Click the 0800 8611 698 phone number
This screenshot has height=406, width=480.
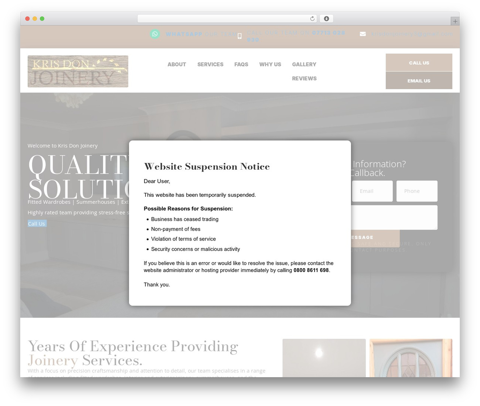click(311, 270)
